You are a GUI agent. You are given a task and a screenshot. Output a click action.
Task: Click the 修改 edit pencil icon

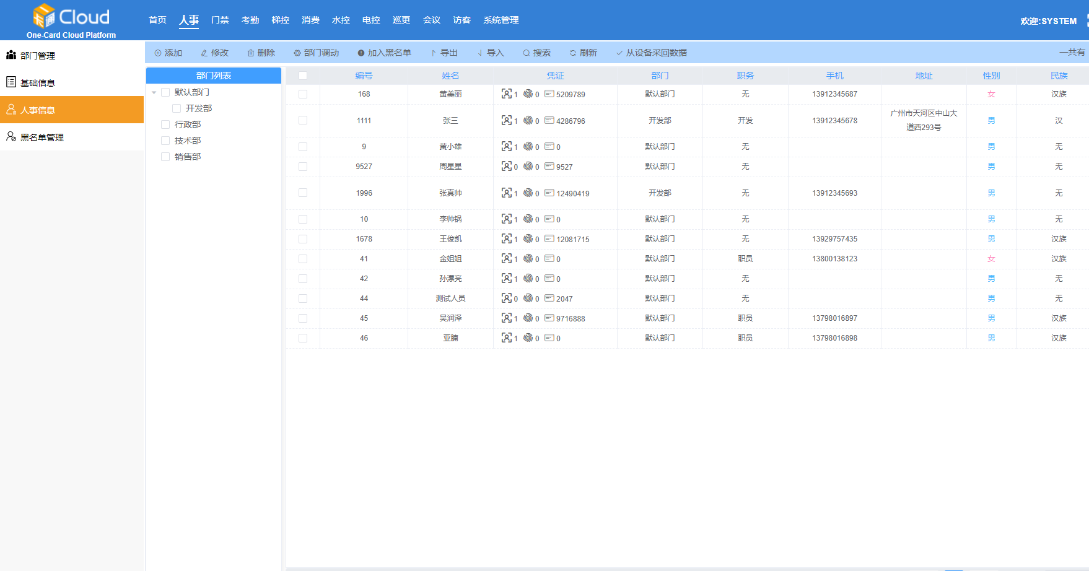pyautogui.click(x=204, y=53)
